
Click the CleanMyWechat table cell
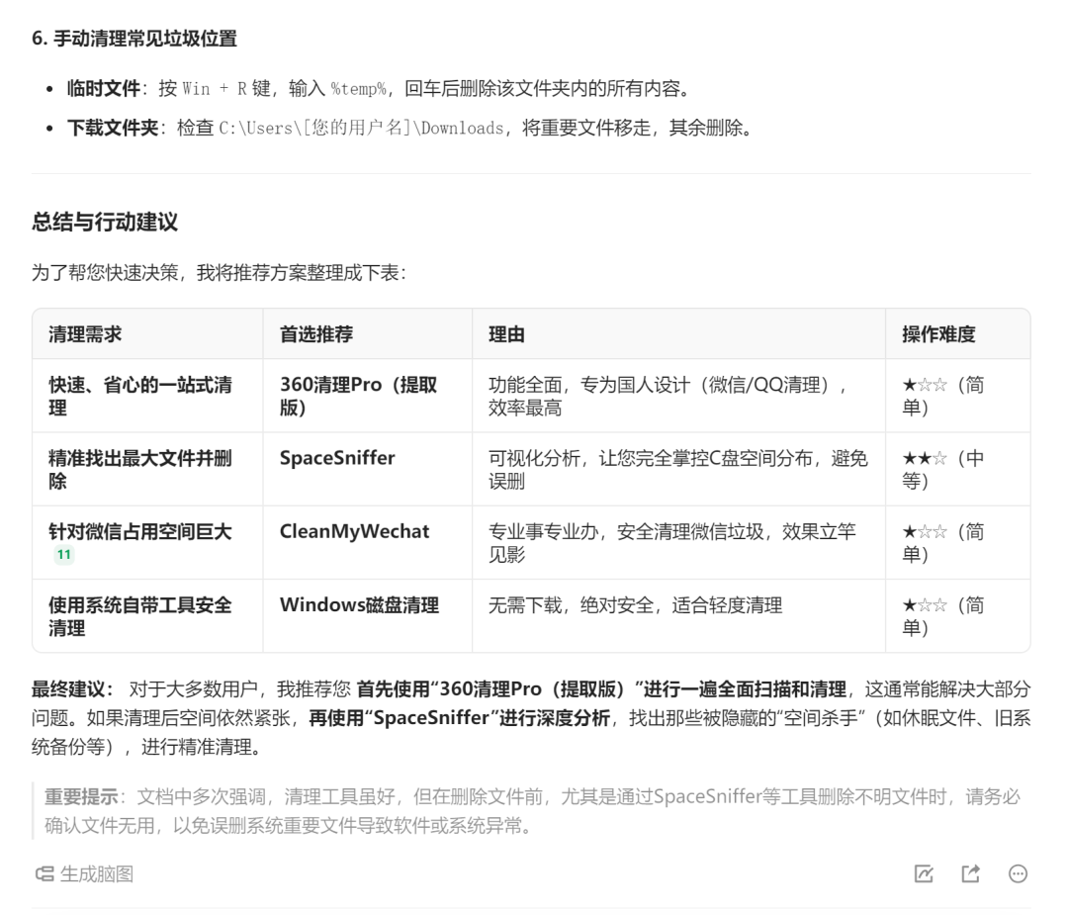[368, 543]
